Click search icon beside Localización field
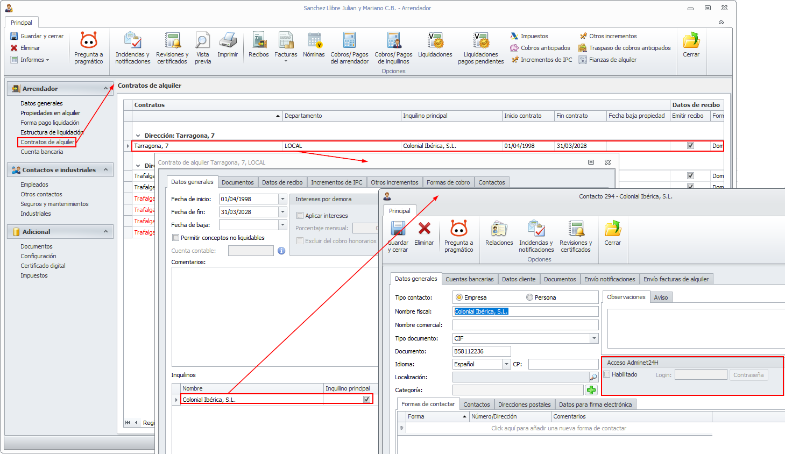 [x=593, y=377]
